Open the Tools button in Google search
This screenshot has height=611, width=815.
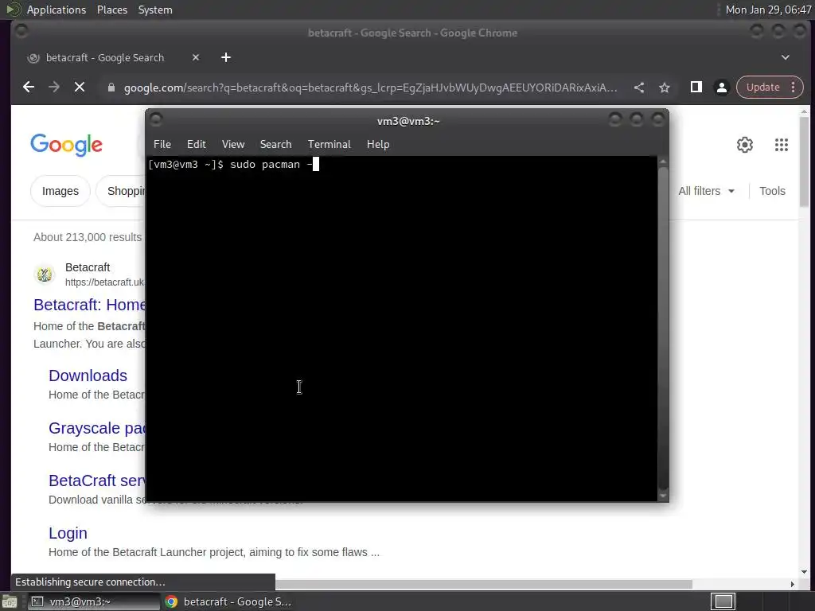[772, 191]
